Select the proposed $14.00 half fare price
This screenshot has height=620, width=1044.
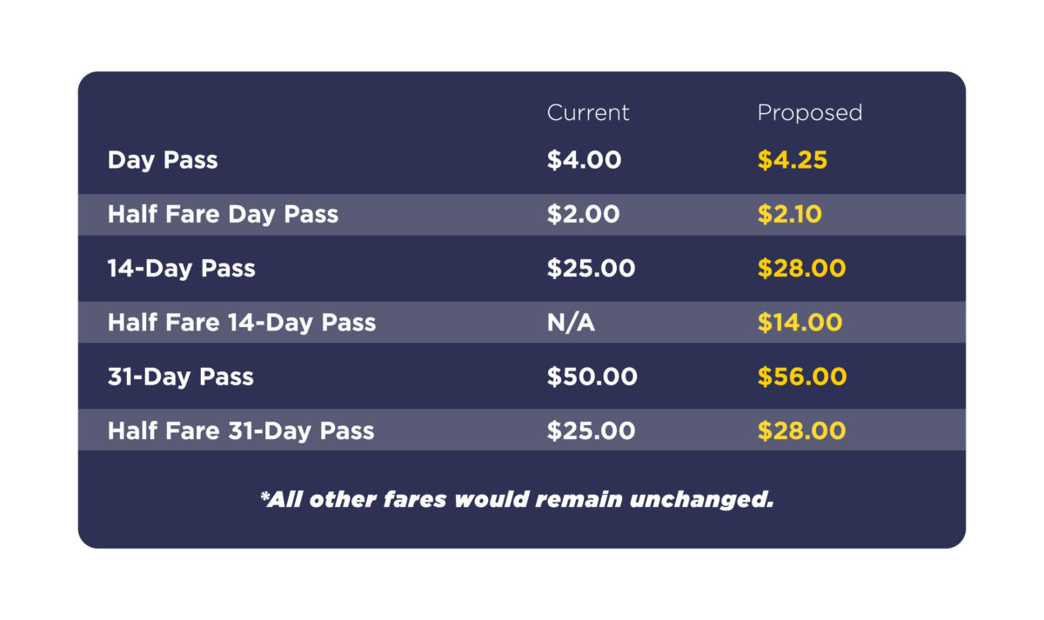[800, 323]
